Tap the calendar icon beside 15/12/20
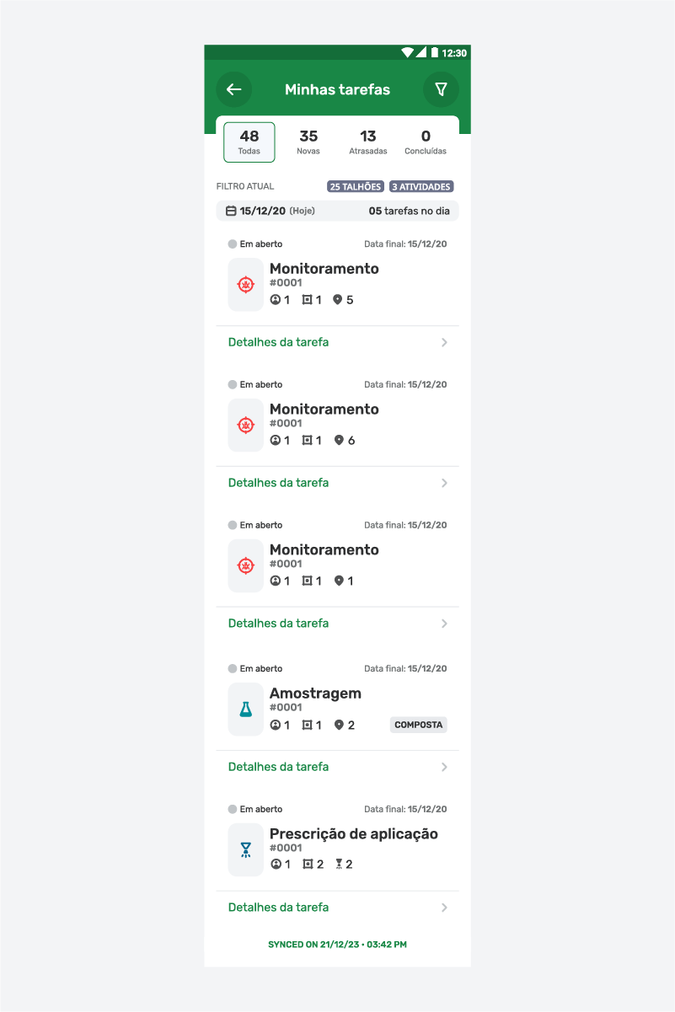 pyautogui.click(x=231, y=211)
